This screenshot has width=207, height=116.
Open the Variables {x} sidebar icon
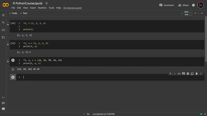point(3,30)
